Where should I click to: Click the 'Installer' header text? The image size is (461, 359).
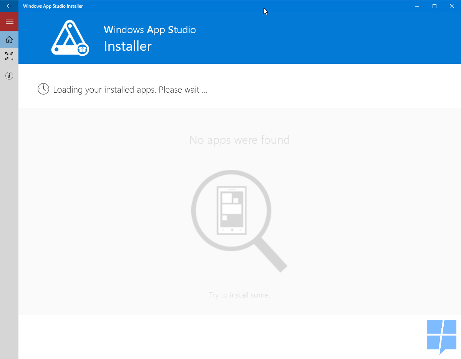pyautogui.click(x=128, y=46)
